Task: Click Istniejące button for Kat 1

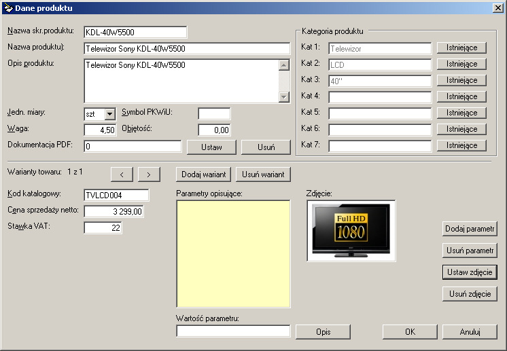Action: (461, 48)
